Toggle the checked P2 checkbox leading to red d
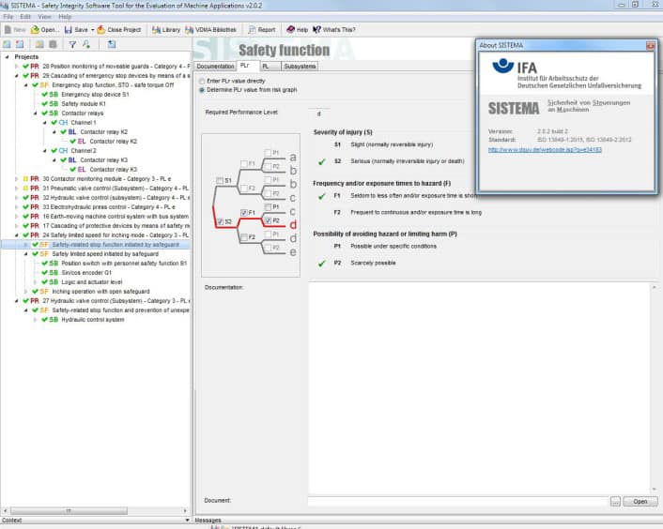The width and height of the screenshot is (663, 529). 268,220
